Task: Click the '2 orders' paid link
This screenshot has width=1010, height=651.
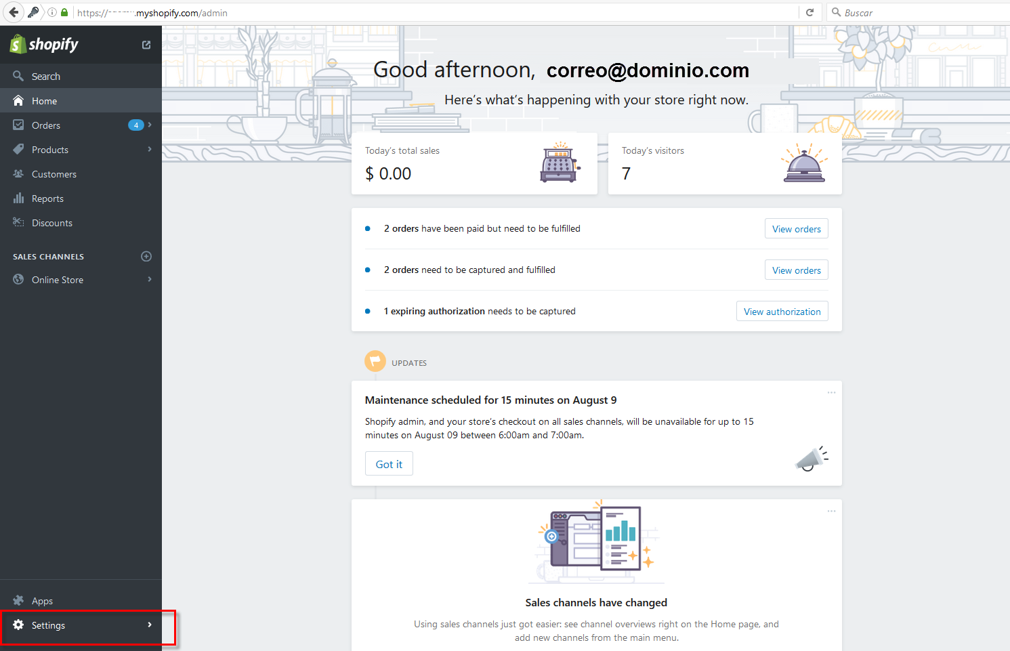Action: coord(401,228)
